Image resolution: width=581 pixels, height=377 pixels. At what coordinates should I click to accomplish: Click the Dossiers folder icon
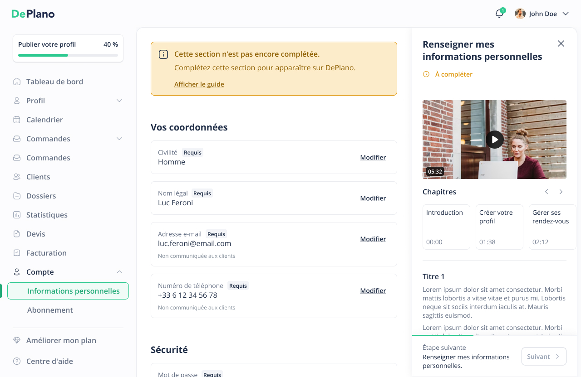tap(17, 196)
